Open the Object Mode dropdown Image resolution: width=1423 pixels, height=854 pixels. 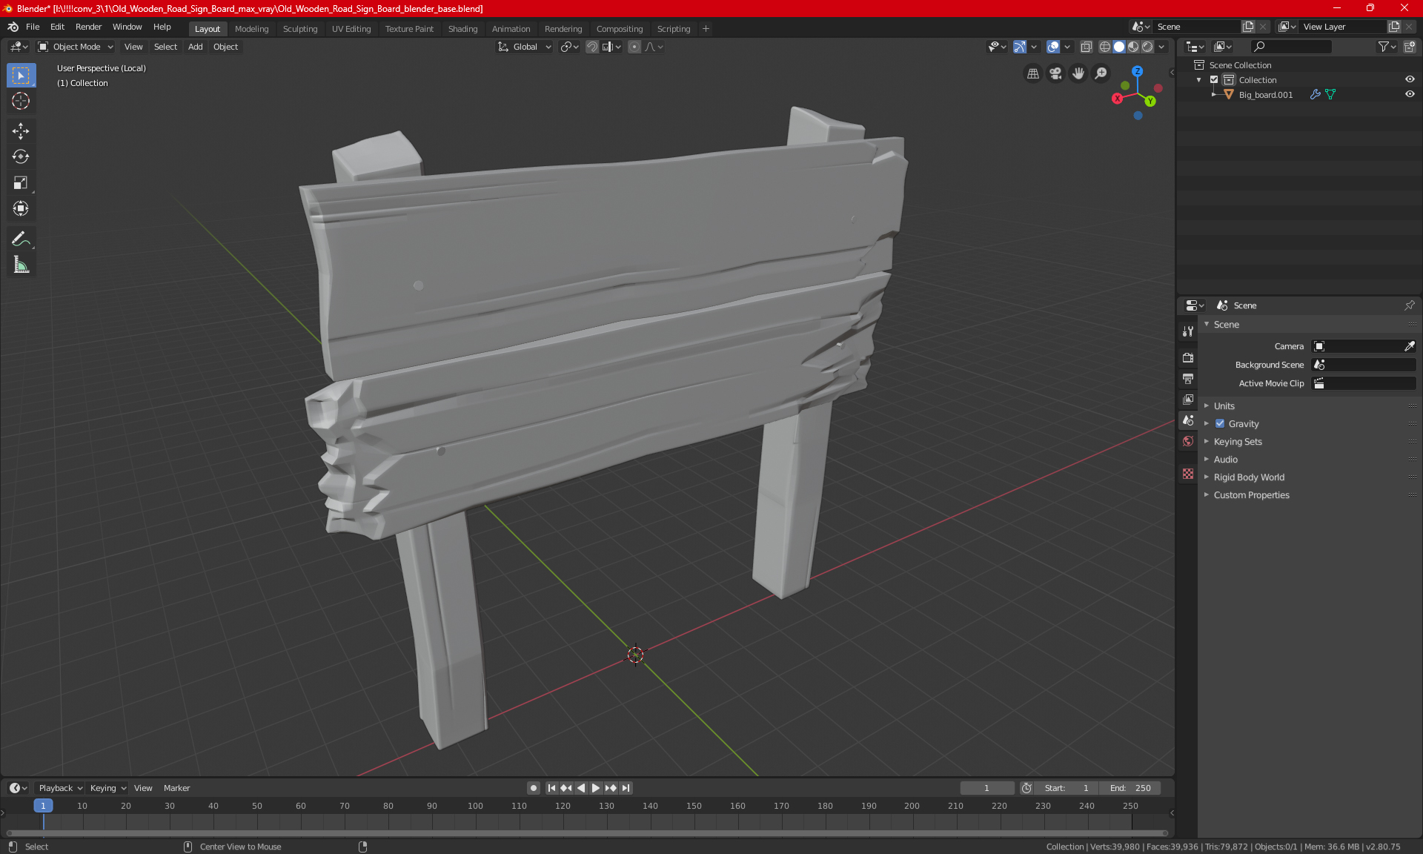coord(76,47)
